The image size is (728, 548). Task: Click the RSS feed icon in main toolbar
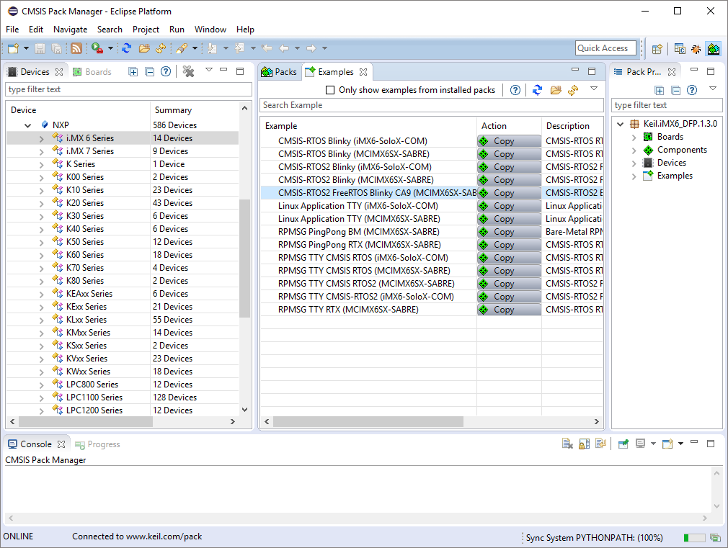76,48
